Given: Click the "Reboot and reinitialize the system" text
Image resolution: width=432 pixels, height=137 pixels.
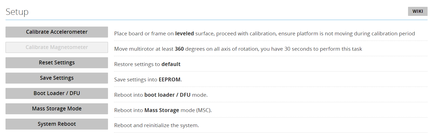Looking at the screenshot, I should point(156,125).
